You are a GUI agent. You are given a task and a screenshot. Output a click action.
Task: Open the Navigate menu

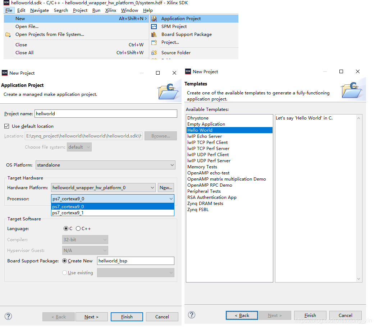tap(40, 10)
